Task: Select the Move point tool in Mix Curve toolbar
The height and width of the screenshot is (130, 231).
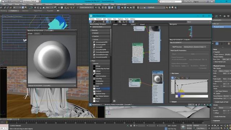Action: click(173, 78)
